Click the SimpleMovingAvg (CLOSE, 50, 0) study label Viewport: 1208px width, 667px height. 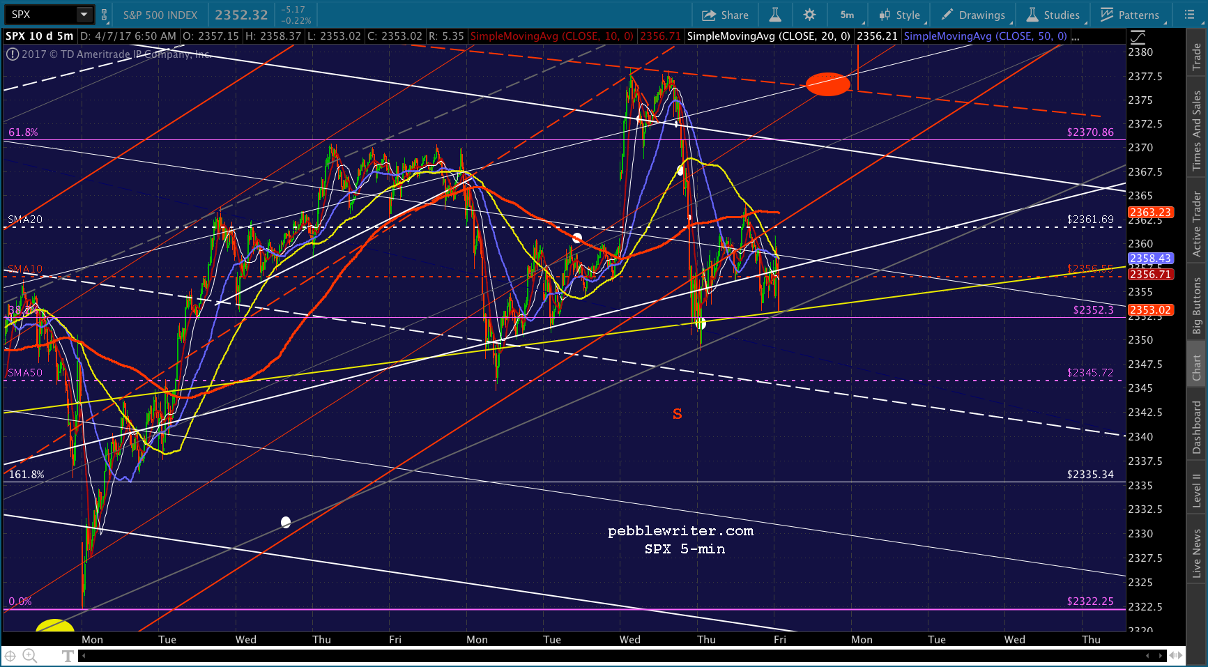click(x=985, y=36)
